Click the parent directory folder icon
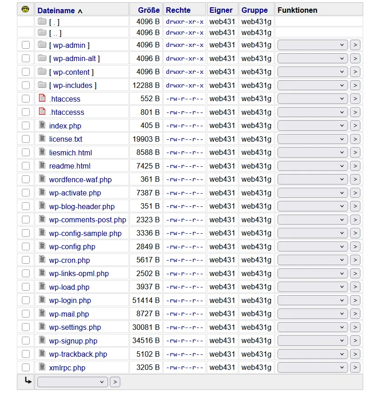This screenshot has height=410, width=385. click(x=42, y=32)
